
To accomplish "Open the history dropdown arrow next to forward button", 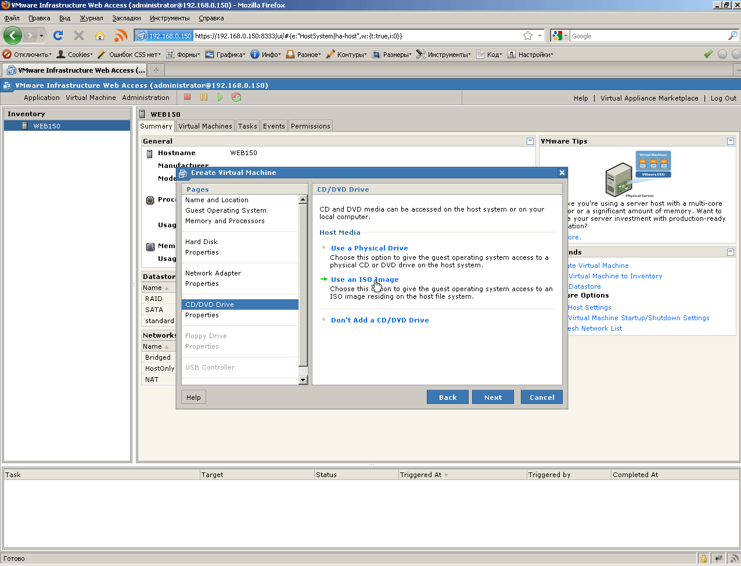I will (41, 36).
